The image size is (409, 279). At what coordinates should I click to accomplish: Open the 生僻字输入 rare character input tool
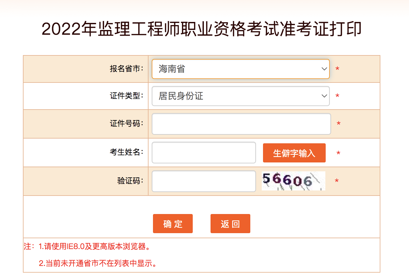(294, 153)
